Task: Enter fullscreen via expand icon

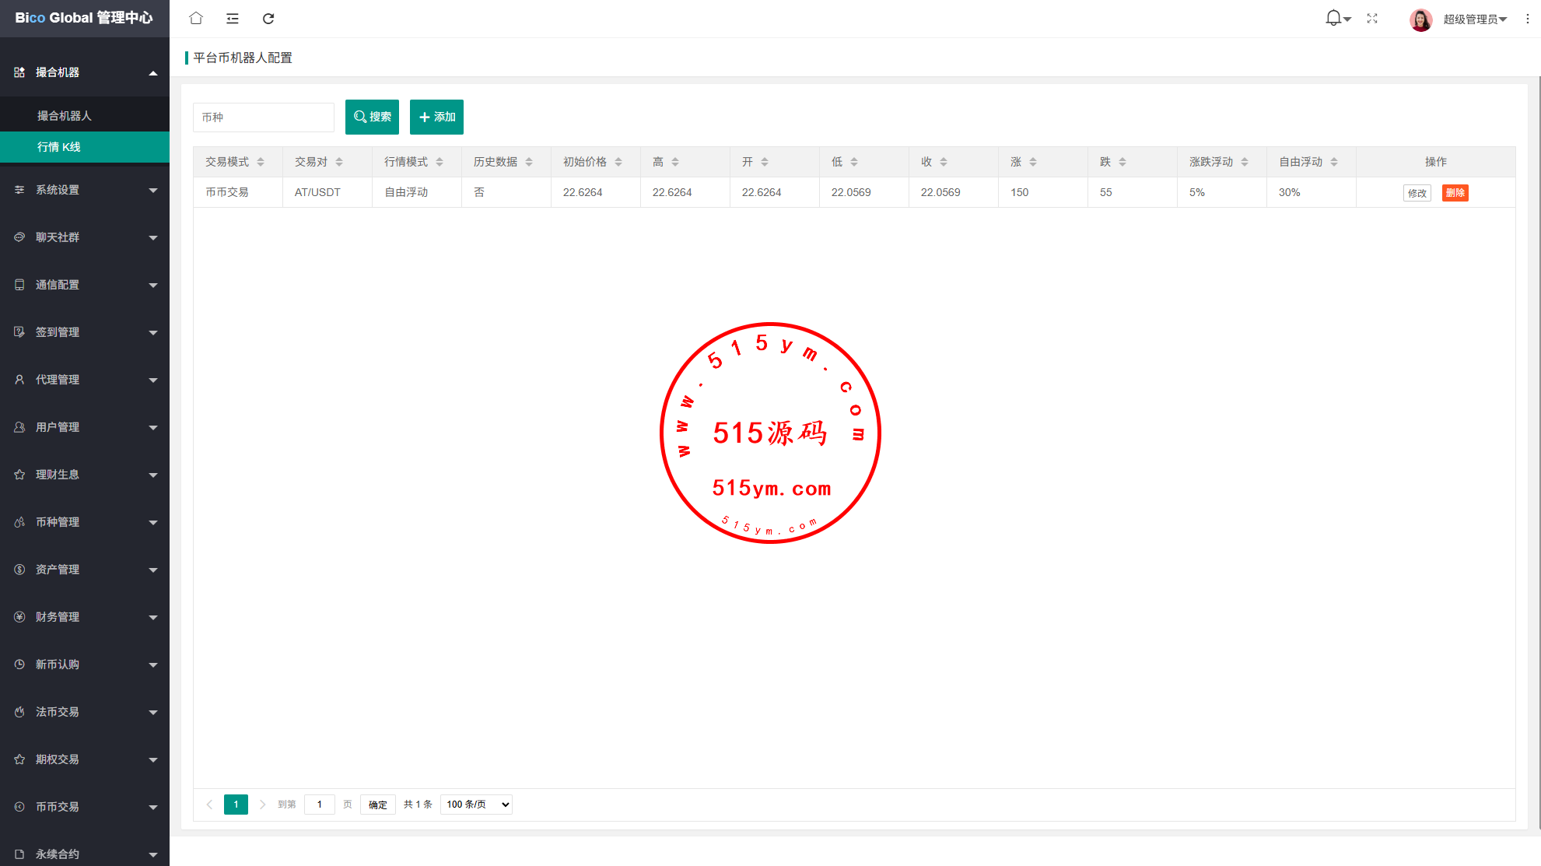Action: click(x=1372, y=19)
